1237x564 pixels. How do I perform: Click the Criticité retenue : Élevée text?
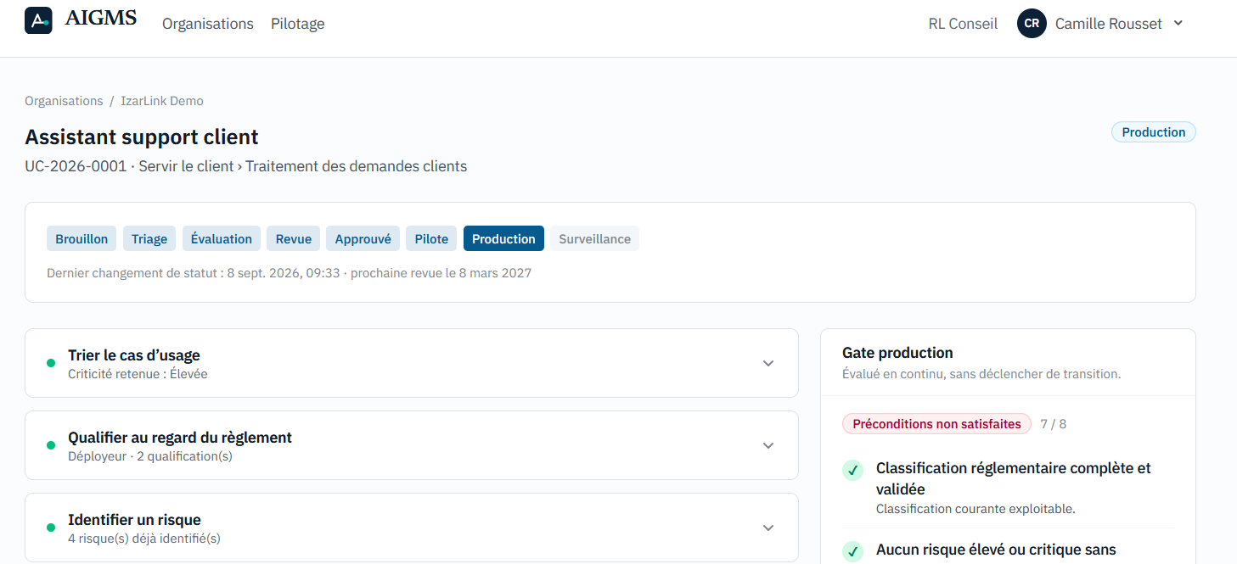click(x=138, y=374)
